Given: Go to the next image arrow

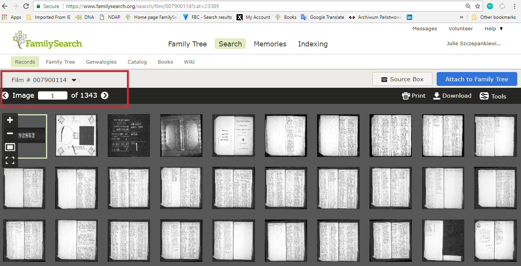Looking at the screenshot, I should [x=105, y=95].
